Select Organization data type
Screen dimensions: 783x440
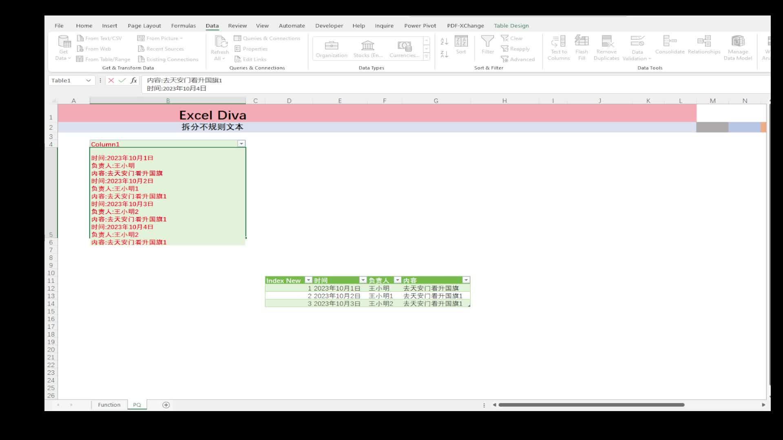point(332,49)
